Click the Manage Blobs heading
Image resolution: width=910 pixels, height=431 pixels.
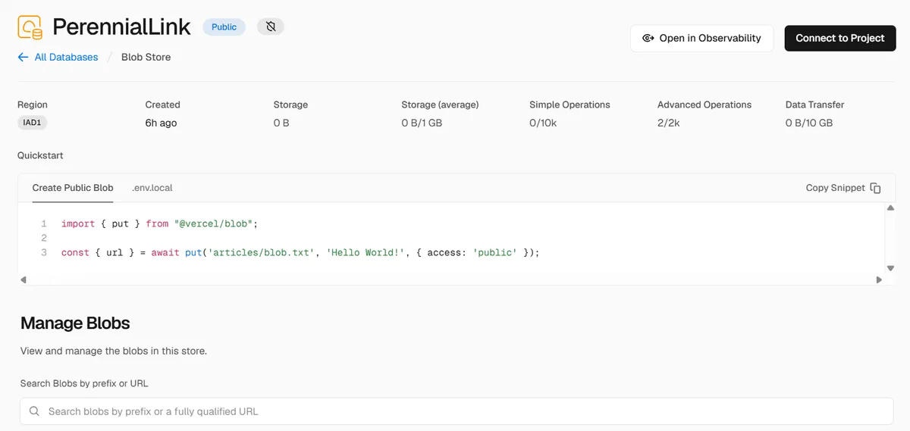pyautogui.click(x=75, y=323)
